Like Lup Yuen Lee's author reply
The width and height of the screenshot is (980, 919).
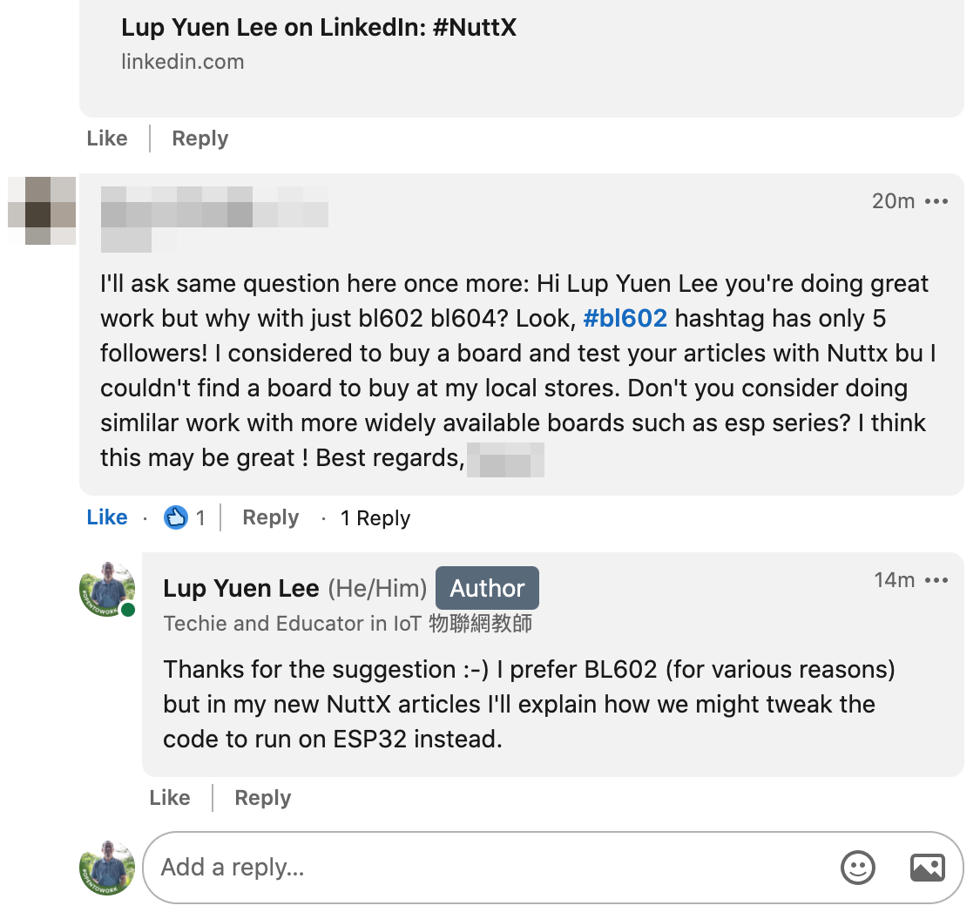point(169,798)
